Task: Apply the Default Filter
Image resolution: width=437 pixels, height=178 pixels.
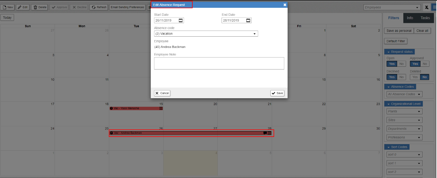Action: (396, 41)
